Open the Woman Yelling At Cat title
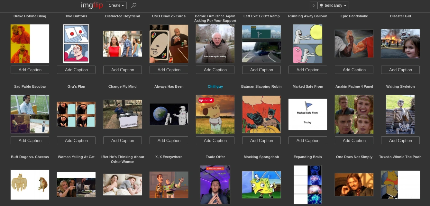Image resolution: width=430 pixels, height=206 pixels. click(x=76, y=157)
